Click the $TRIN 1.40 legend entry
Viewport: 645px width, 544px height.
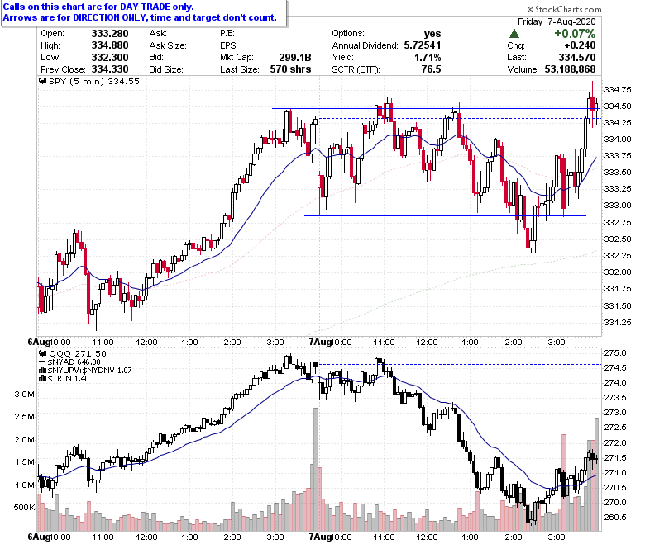click(69, 379)
